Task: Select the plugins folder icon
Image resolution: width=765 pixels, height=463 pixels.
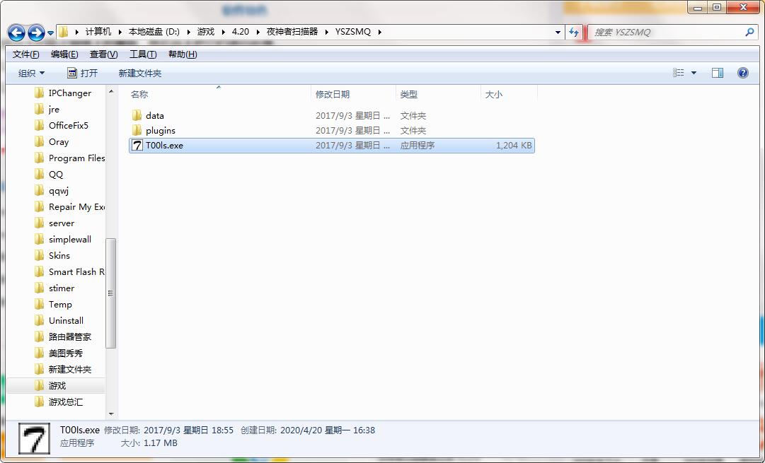Action: pos(137,130)
